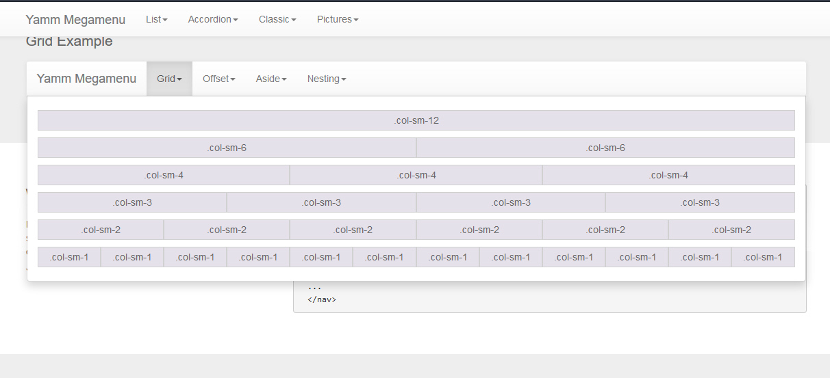Expand the Pictures dropdown in top navbar
Viewport: 830px width, 378px height.
[337, 19]
